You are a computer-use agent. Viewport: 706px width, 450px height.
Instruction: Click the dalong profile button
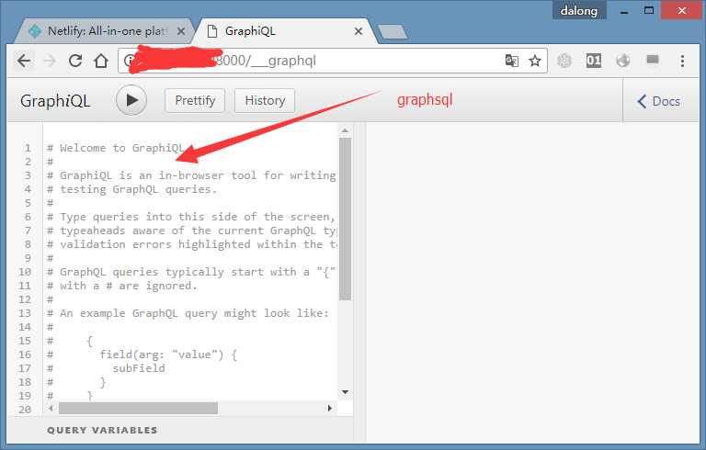[579, 10]
